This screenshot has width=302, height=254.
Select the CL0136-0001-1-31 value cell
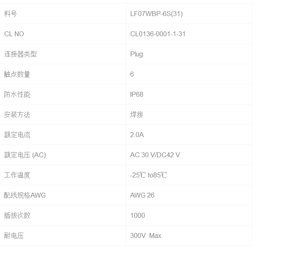pyautogui.click(x=158, y=34)
